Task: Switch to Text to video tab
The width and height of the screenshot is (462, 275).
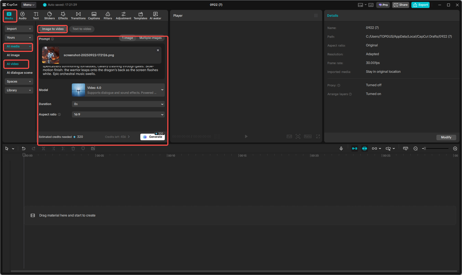Action: click(x=82, y=29)
